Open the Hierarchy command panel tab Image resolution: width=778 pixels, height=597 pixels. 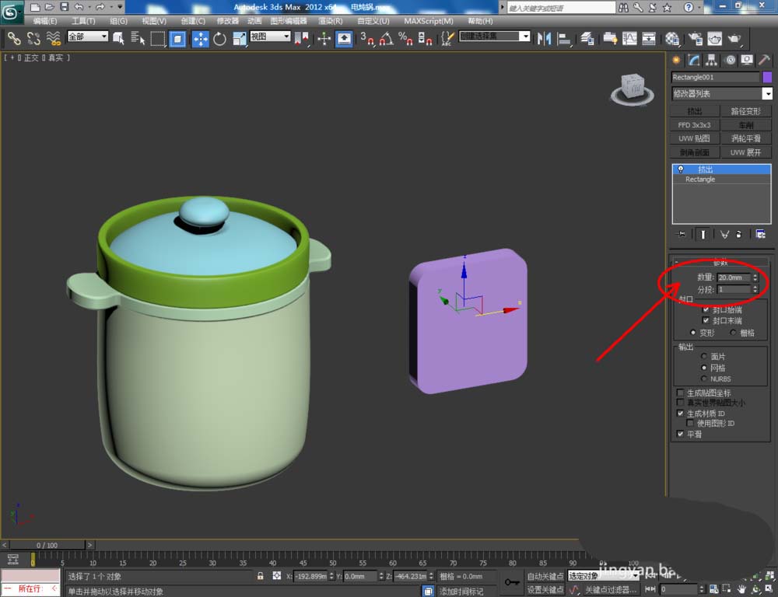[712, 60]
